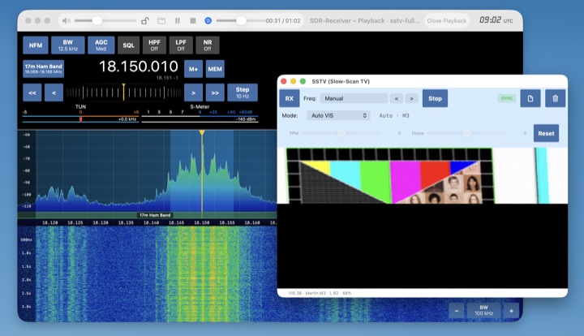Image resolution: width=584 pixels, height=336 pixels.
Task: Adjust the PPM slider in SSTV window
Action: [x=341, y=133]
